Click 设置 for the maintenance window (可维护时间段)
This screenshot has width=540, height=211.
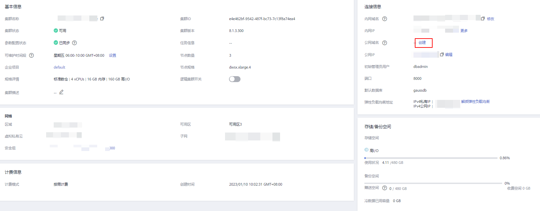pos(113,55)
